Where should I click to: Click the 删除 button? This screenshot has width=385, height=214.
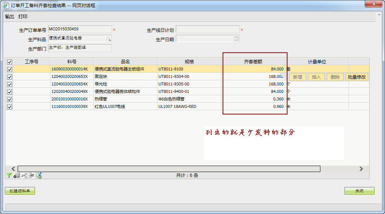click(x=335, y=77)
